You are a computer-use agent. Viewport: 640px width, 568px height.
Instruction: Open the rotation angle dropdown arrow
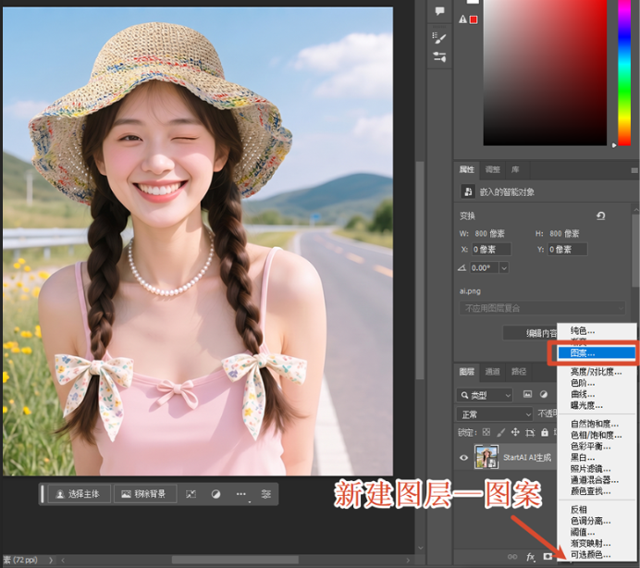pos(504,268)
